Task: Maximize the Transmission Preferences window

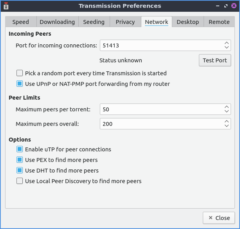Action: pos(226,6)
